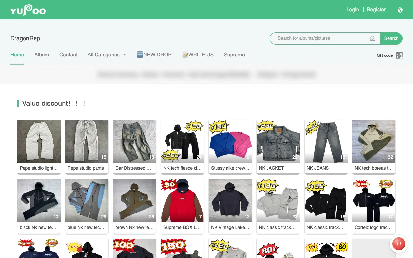413x258 pixels.
Task: Click the green Search button
Action: pos(391,38)
